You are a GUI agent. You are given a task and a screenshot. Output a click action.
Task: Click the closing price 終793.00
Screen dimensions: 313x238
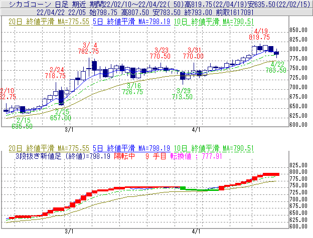[x=198, y=13]
